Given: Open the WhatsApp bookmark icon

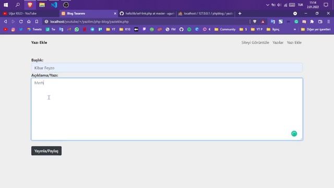Looking at the screenshot, I should click(77, 29).
